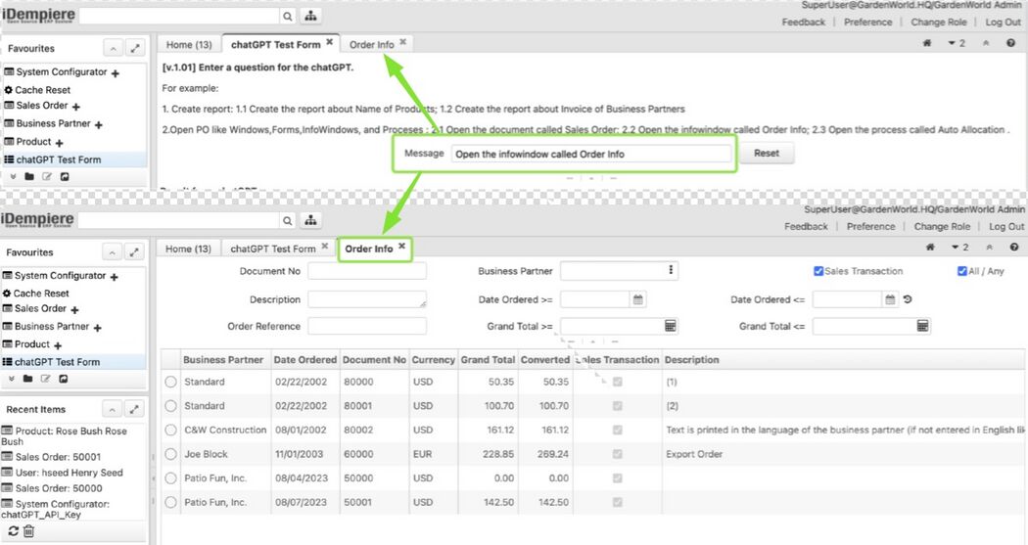Toggle the All / Any checkbox
This screenshot has height=545, width=1028.
tap(961, 271)
